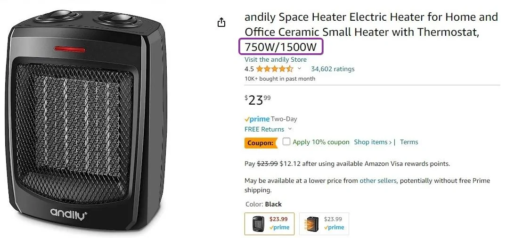The image size is (506, 238).
Task: Expand the FREE Returns dropdown arrow
Action: click(289, 129)
